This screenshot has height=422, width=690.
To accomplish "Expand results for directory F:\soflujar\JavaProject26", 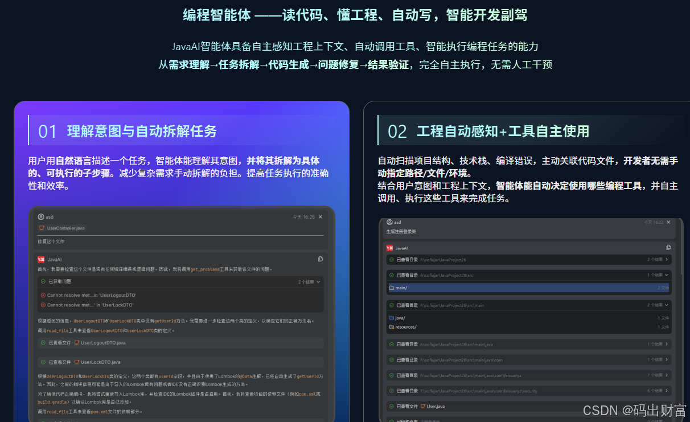I will [667, 260].
